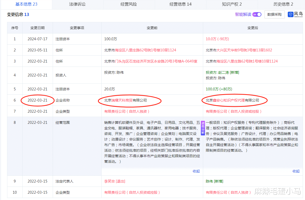Screen dimensions: 305x200
Task: Click the 点击分析 purple tag
Action: 203,128
